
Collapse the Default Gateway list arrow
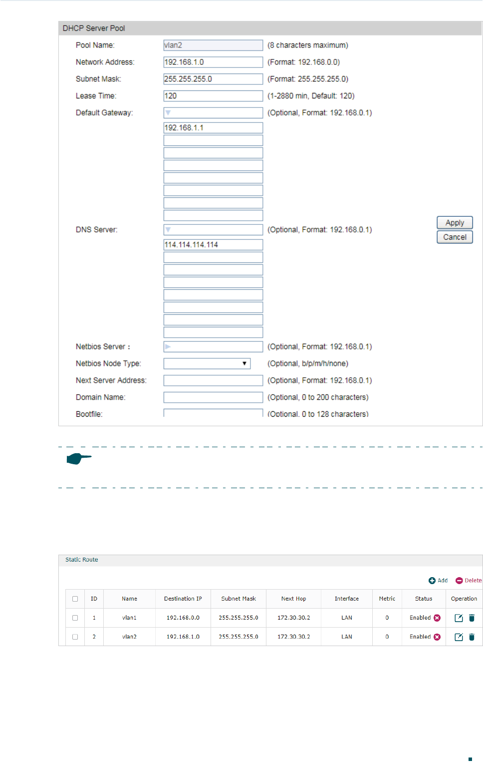point(168,113)
